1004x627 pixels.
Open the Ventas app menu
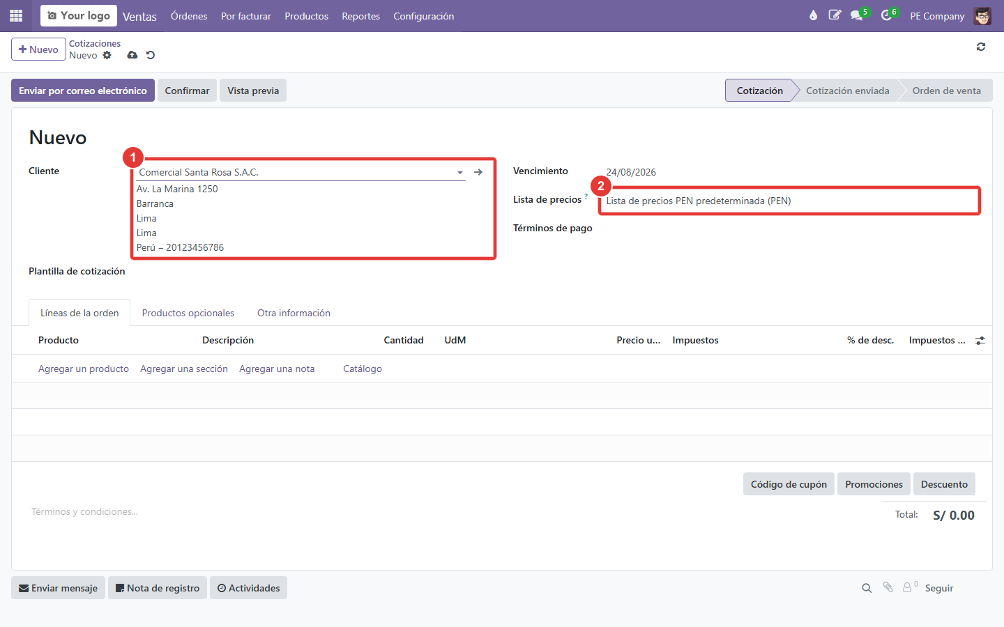coord(139,16)
